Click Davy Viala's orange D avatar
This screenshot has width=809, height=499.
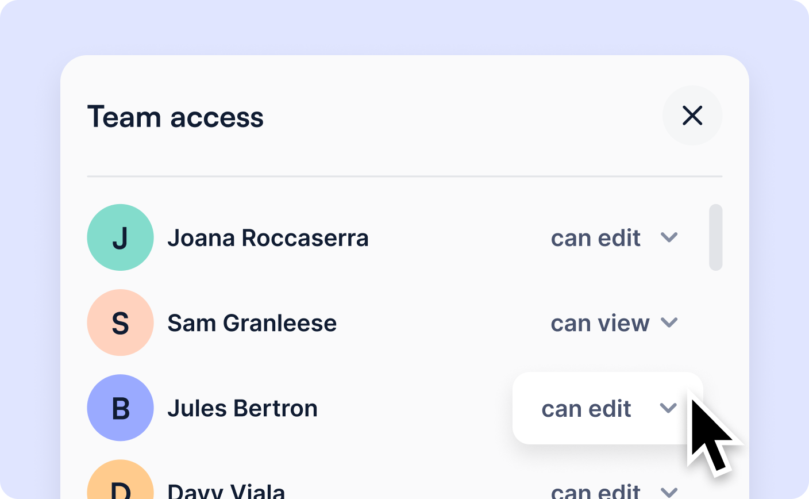120,479
